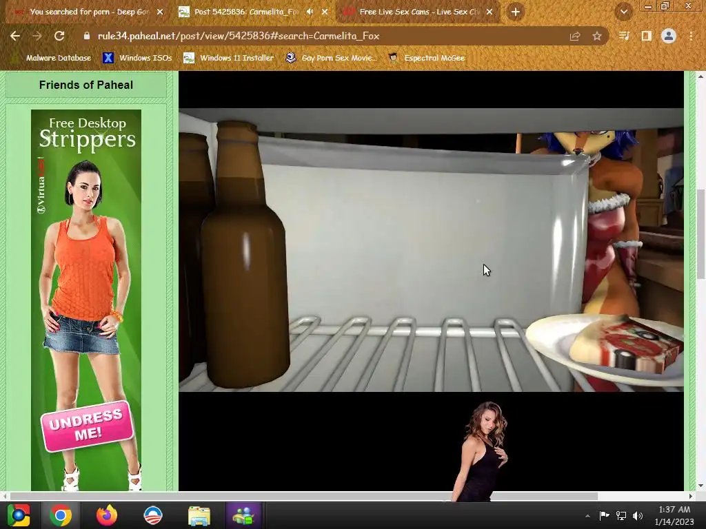This screenshot has width=706, height=529.
Task: Share this page using the share icon
Action: click(575, 36)
